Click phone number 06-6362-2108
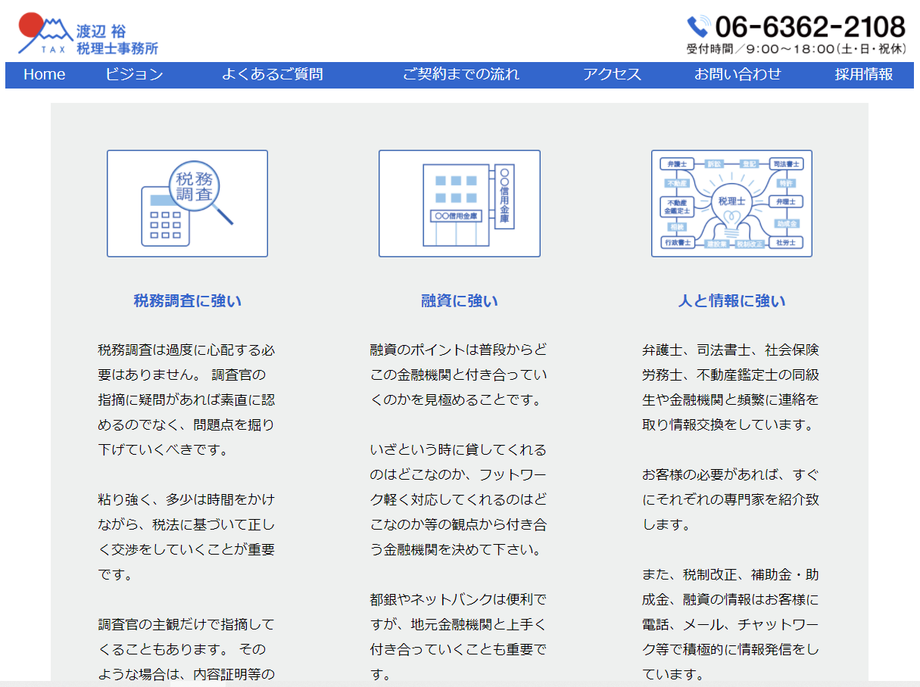The image size is (920, 687). [x=809, y=27]
